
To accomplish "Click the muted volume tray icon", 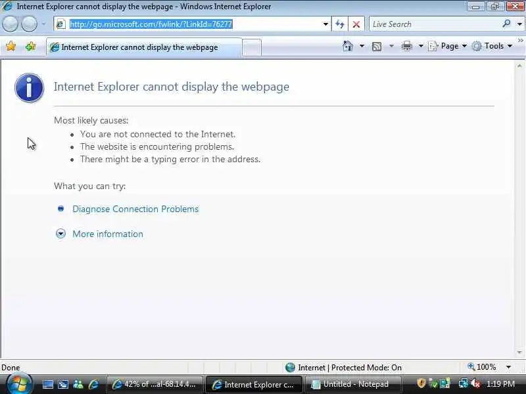I will (475, 383).
